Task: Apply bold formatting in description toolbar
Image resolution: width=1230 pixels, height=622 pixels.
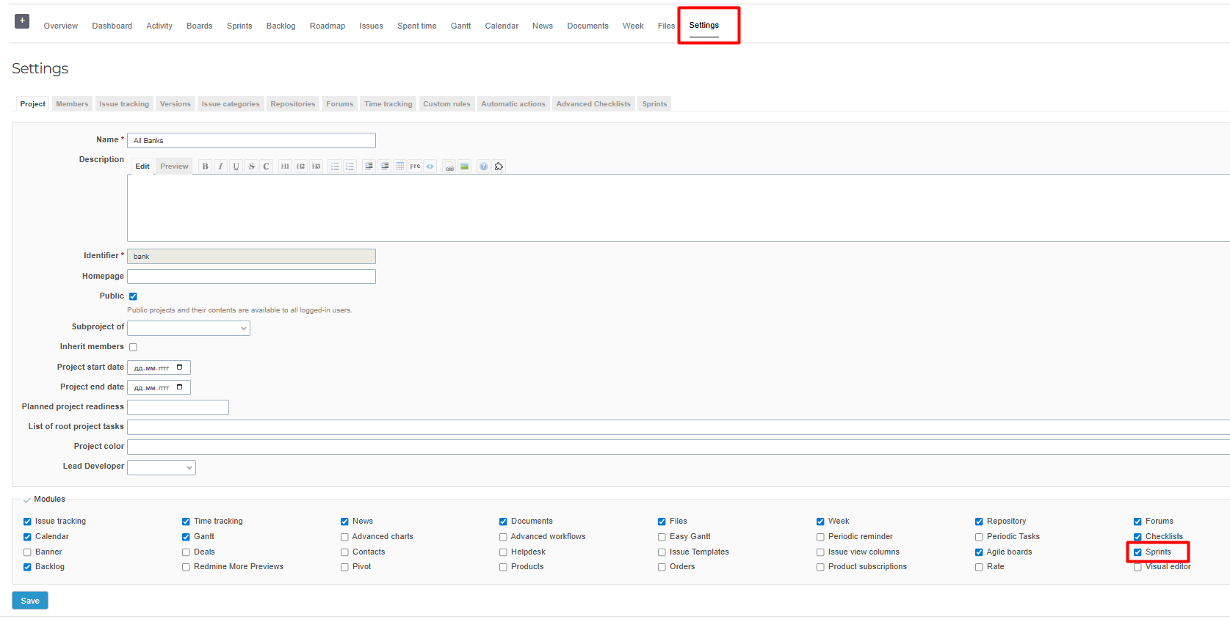Action: 205,167
